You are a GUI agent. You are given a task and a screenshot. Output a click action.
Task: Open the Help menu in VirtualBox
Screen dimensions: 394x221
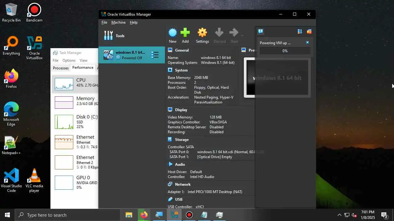(x=134, y=22)
